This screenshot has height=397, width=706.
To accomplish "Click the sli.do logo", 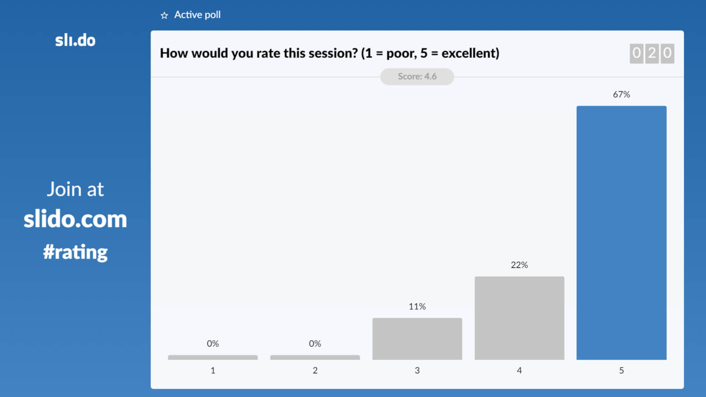I will click(x=75, y=40).
